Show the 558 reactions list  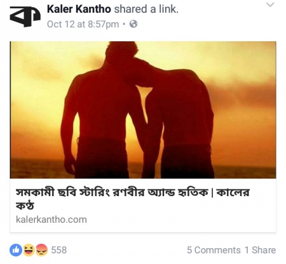click(x=59, y=250)
